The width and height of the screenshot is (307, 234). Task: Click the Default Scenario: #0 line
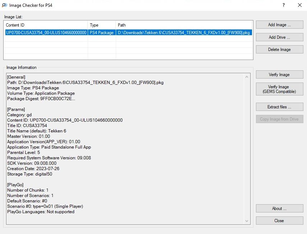(27, 201)
